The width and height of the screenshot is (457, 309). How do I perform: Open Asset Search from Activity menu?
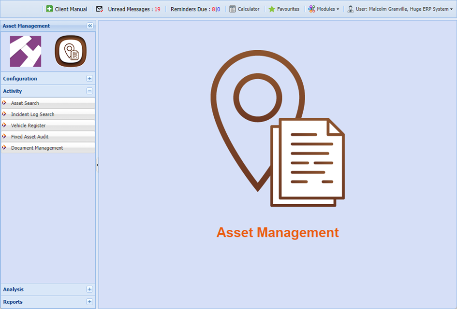pos(48,103)
